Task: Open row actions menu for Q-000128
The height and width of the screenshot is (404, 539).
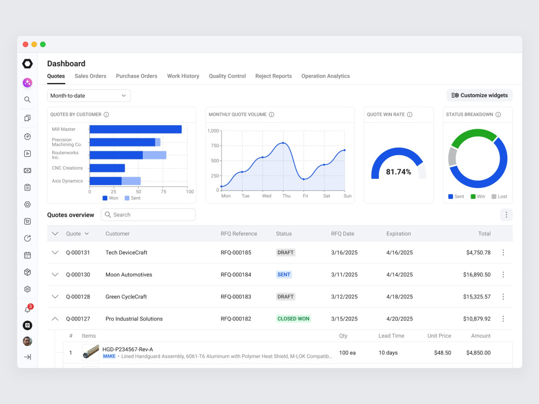Action: click(503, 296)
